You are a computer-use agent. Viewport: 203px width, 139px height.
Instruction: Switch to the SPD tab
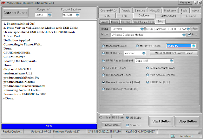pos(124,16)
